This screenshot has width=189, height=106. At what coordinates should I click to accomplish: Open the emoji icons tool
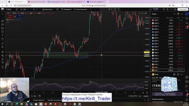(3, 39)
